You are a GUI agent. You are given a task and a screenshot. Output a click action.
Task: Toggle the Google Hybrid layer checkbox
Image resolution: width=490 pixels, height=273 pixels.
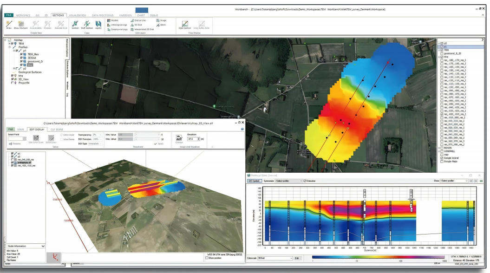(441, 158)
